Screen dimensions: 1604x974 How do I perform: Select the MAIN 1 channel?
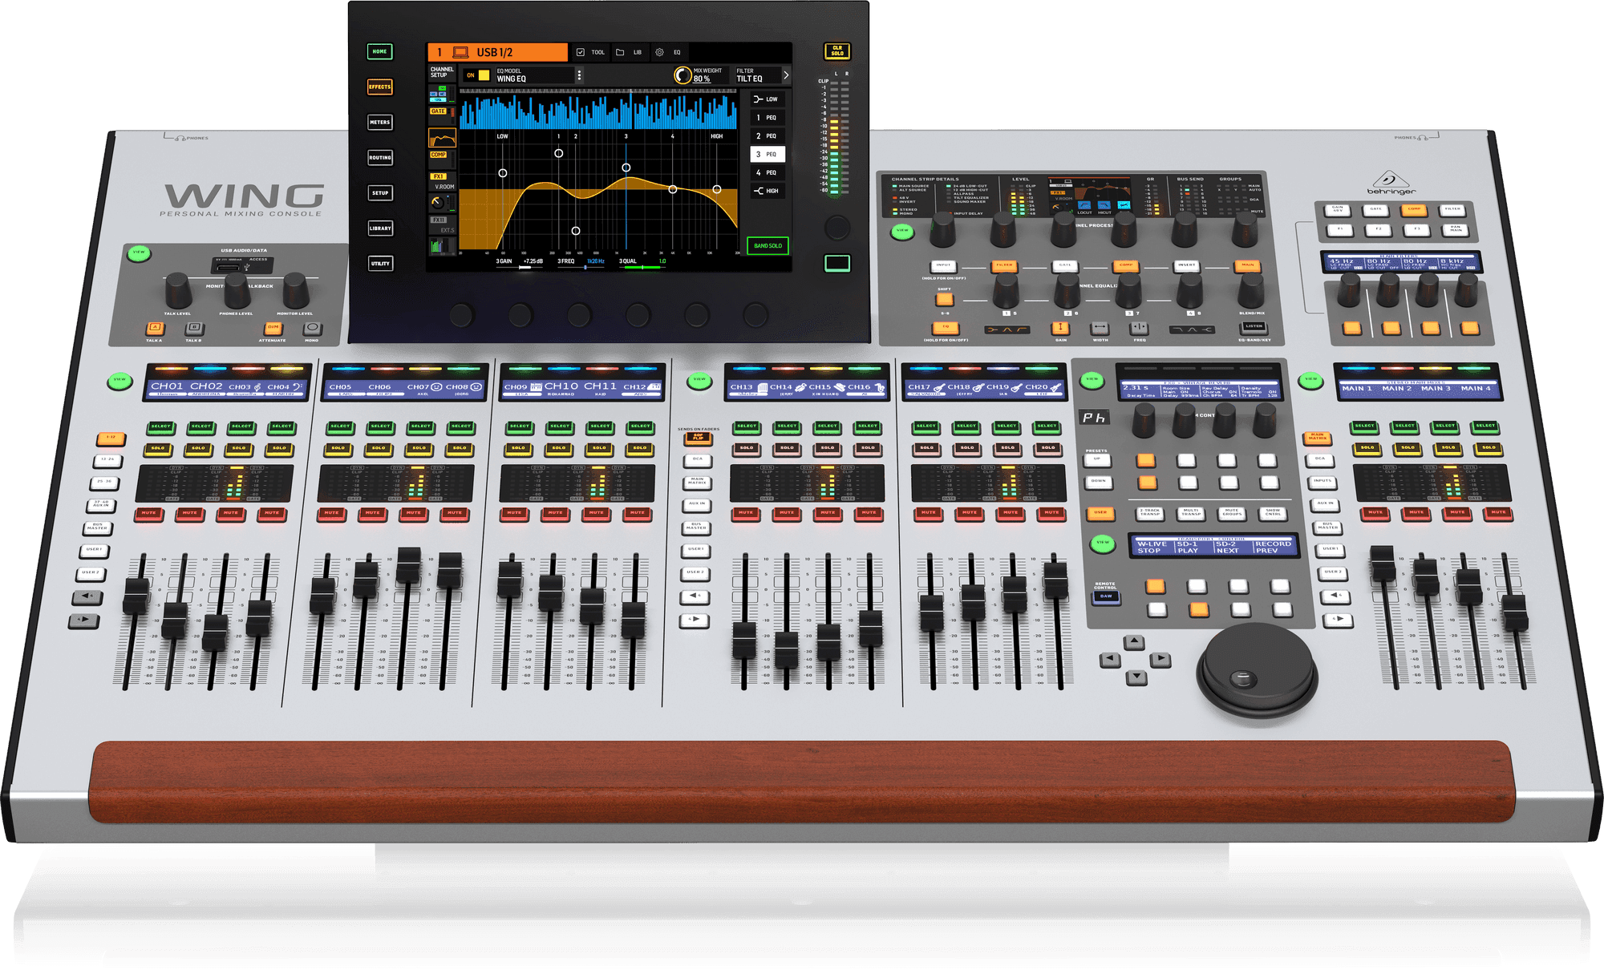coord(1364,426)
